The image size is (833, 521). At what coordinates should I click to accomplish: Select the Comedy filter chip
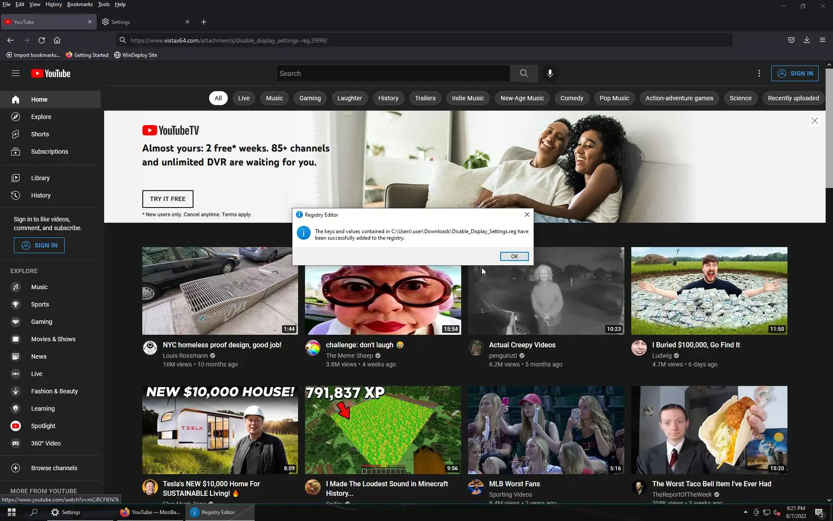point(571,98)
